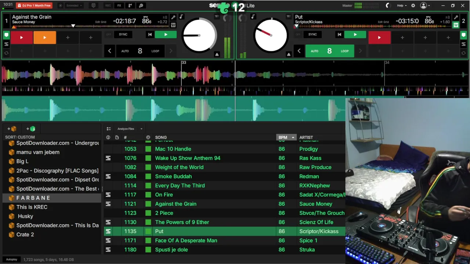Toggle deck 1 AUTO 8 LOOP
This screenshot has height=264, width=470.
[x=140, y=51]
